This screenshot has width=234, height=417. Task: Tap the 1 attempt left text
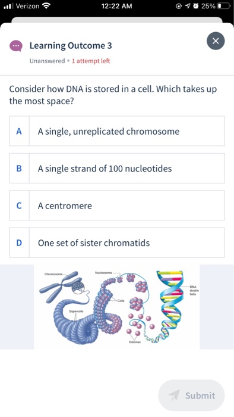pos(91,61)
